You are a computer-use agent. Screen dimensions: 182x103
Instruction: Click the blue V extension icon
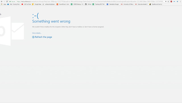pyautogui.click(x=177, y=1)
